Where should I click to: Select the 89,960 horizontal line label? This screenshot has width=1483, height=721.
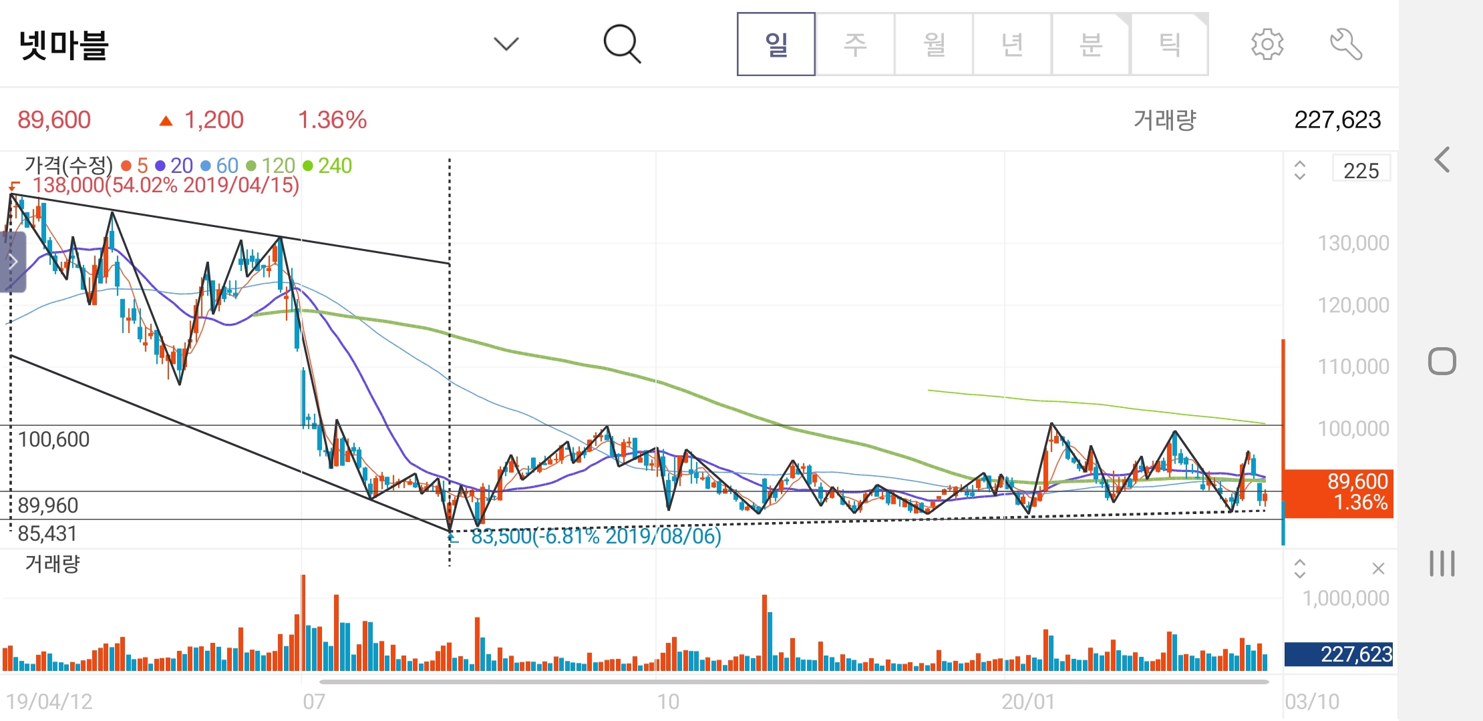click(48, 505)
